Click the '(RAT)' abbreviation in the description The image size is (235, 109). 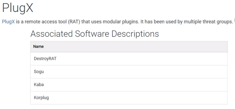[x=74, y=22]
